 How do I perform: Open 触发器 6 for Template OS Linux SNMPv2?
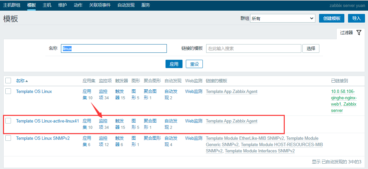119,141
